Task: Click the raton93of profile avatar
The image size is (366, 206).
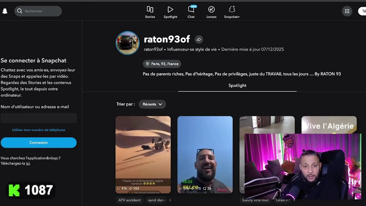Action: (x=128, y=43)
